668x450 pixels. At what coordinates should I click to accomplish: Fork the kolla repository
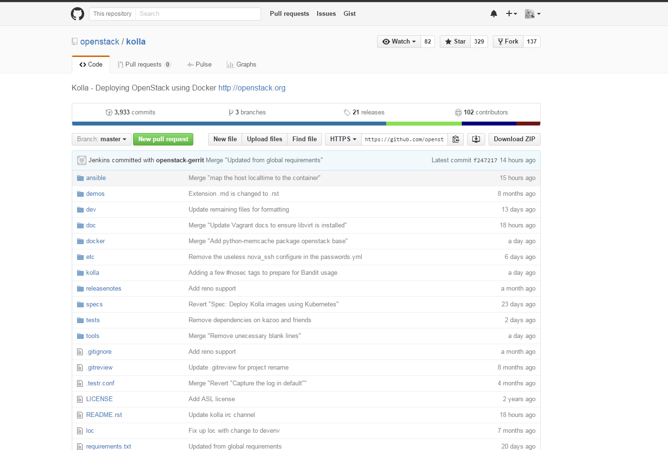coord(508,42)
